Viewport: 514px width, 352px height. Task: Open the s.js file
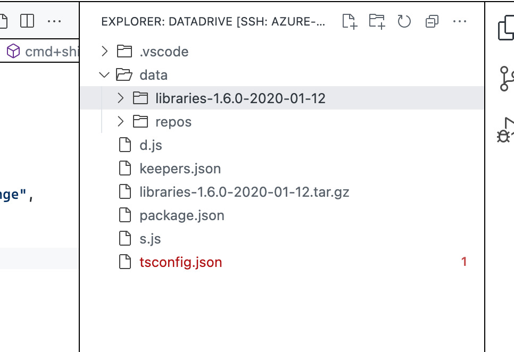150,238
